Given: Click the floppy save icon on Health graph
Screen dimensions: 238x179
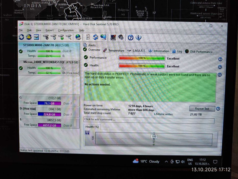Looking at the screenshot, I should click(x=87, y=133).
